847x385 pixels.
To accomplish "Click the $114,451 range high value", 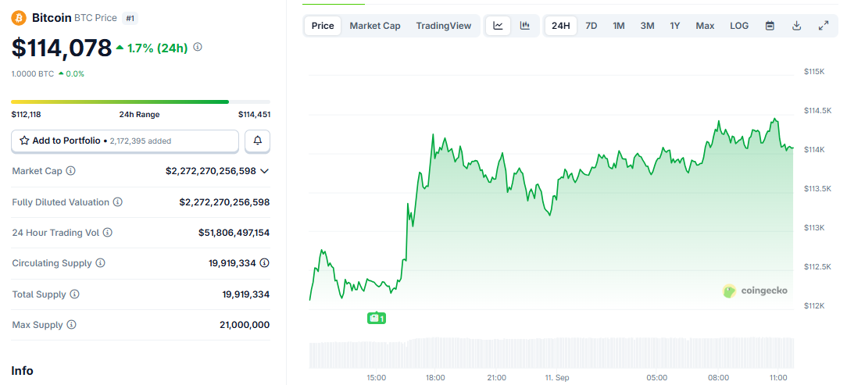I will coord(255,115).
